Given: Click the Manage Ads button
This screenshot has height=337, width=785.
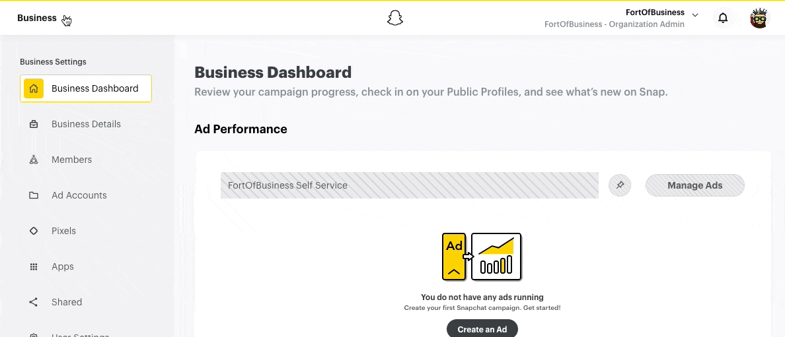Looking at the screenshot, I should click(x=694, y=185).
